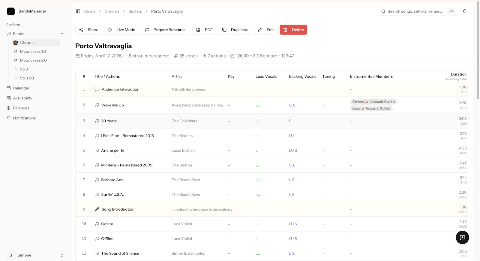Click the microphone icon for Song Introduction
This screenshot has height=261, width=480.
pyautogui.click(x=97, y=209)
